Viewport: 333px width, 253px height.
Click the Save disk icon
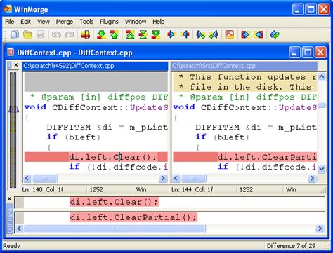click(x=40, y=35)
